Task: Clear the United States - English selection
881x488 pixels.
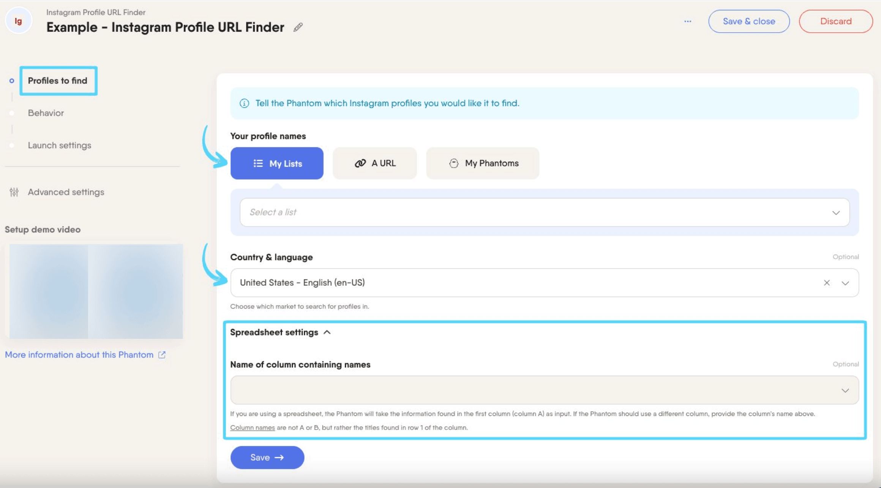Action: tap(827, 283)
